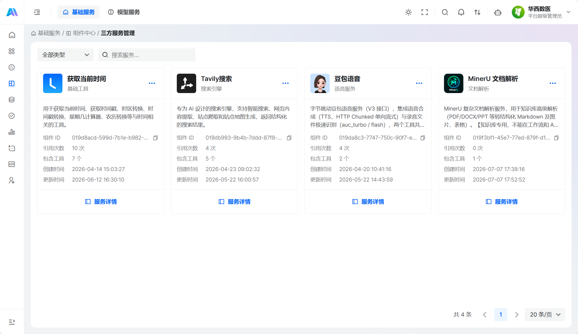Screen dimensions: 578x334
Task: Open the database icon in sidebar
Action: point(12,100)
